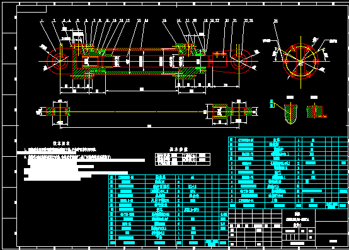349x250 pixels.
Task: Click the "技术要求" heading text
Action: (61, 143)
